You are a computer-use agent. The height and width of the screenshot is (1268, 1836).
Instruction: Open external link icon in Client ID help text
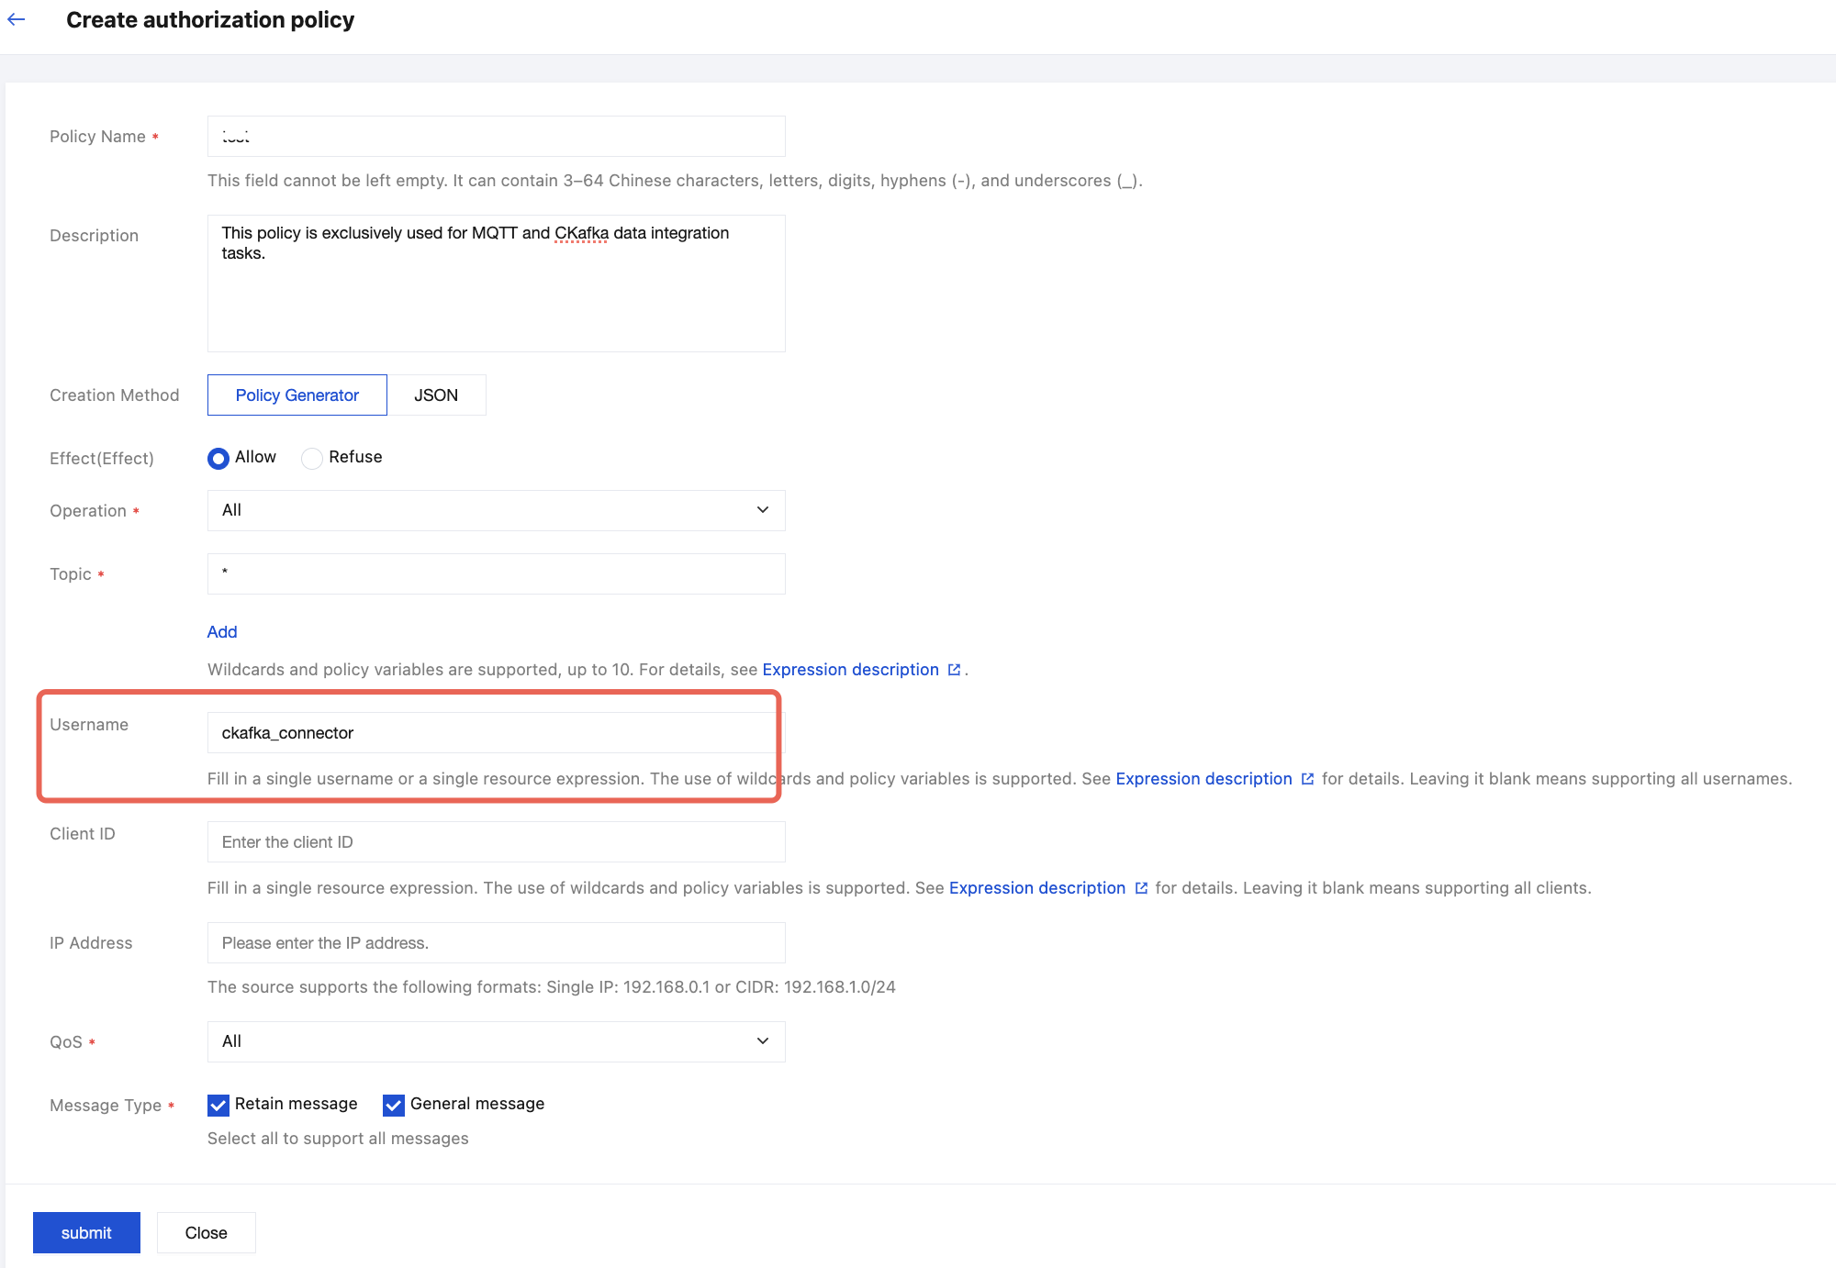[x=1141, y=888]
